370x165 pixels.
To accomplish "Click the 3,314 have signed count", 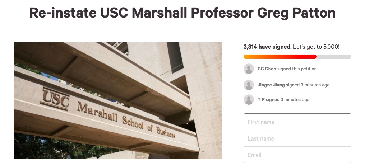I will point(267,47).
